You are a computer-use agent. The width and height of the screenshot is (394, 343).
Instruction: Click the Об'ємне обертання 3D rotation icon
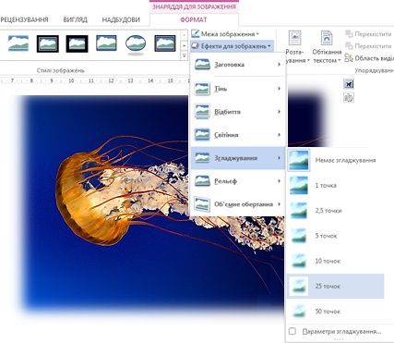tap(202, 204)
